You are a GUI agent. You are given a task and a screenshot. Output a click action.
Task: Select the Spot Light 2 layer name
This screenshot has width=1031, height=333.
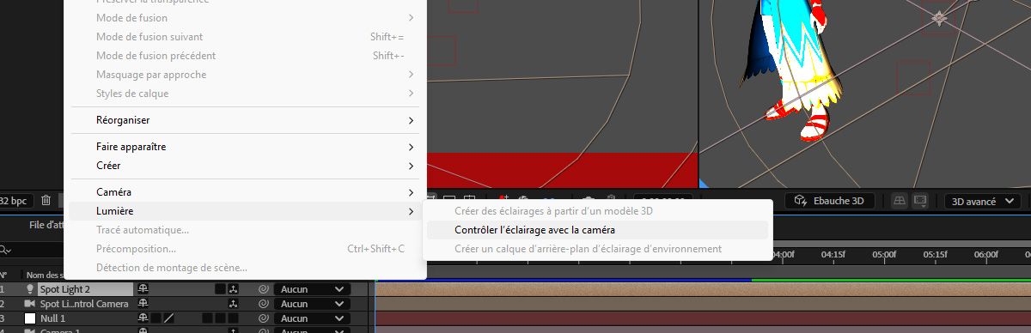coord(65,289)
